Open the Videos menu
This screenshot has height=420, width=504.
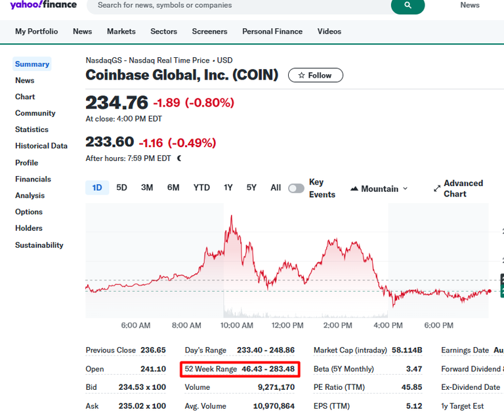329,31
